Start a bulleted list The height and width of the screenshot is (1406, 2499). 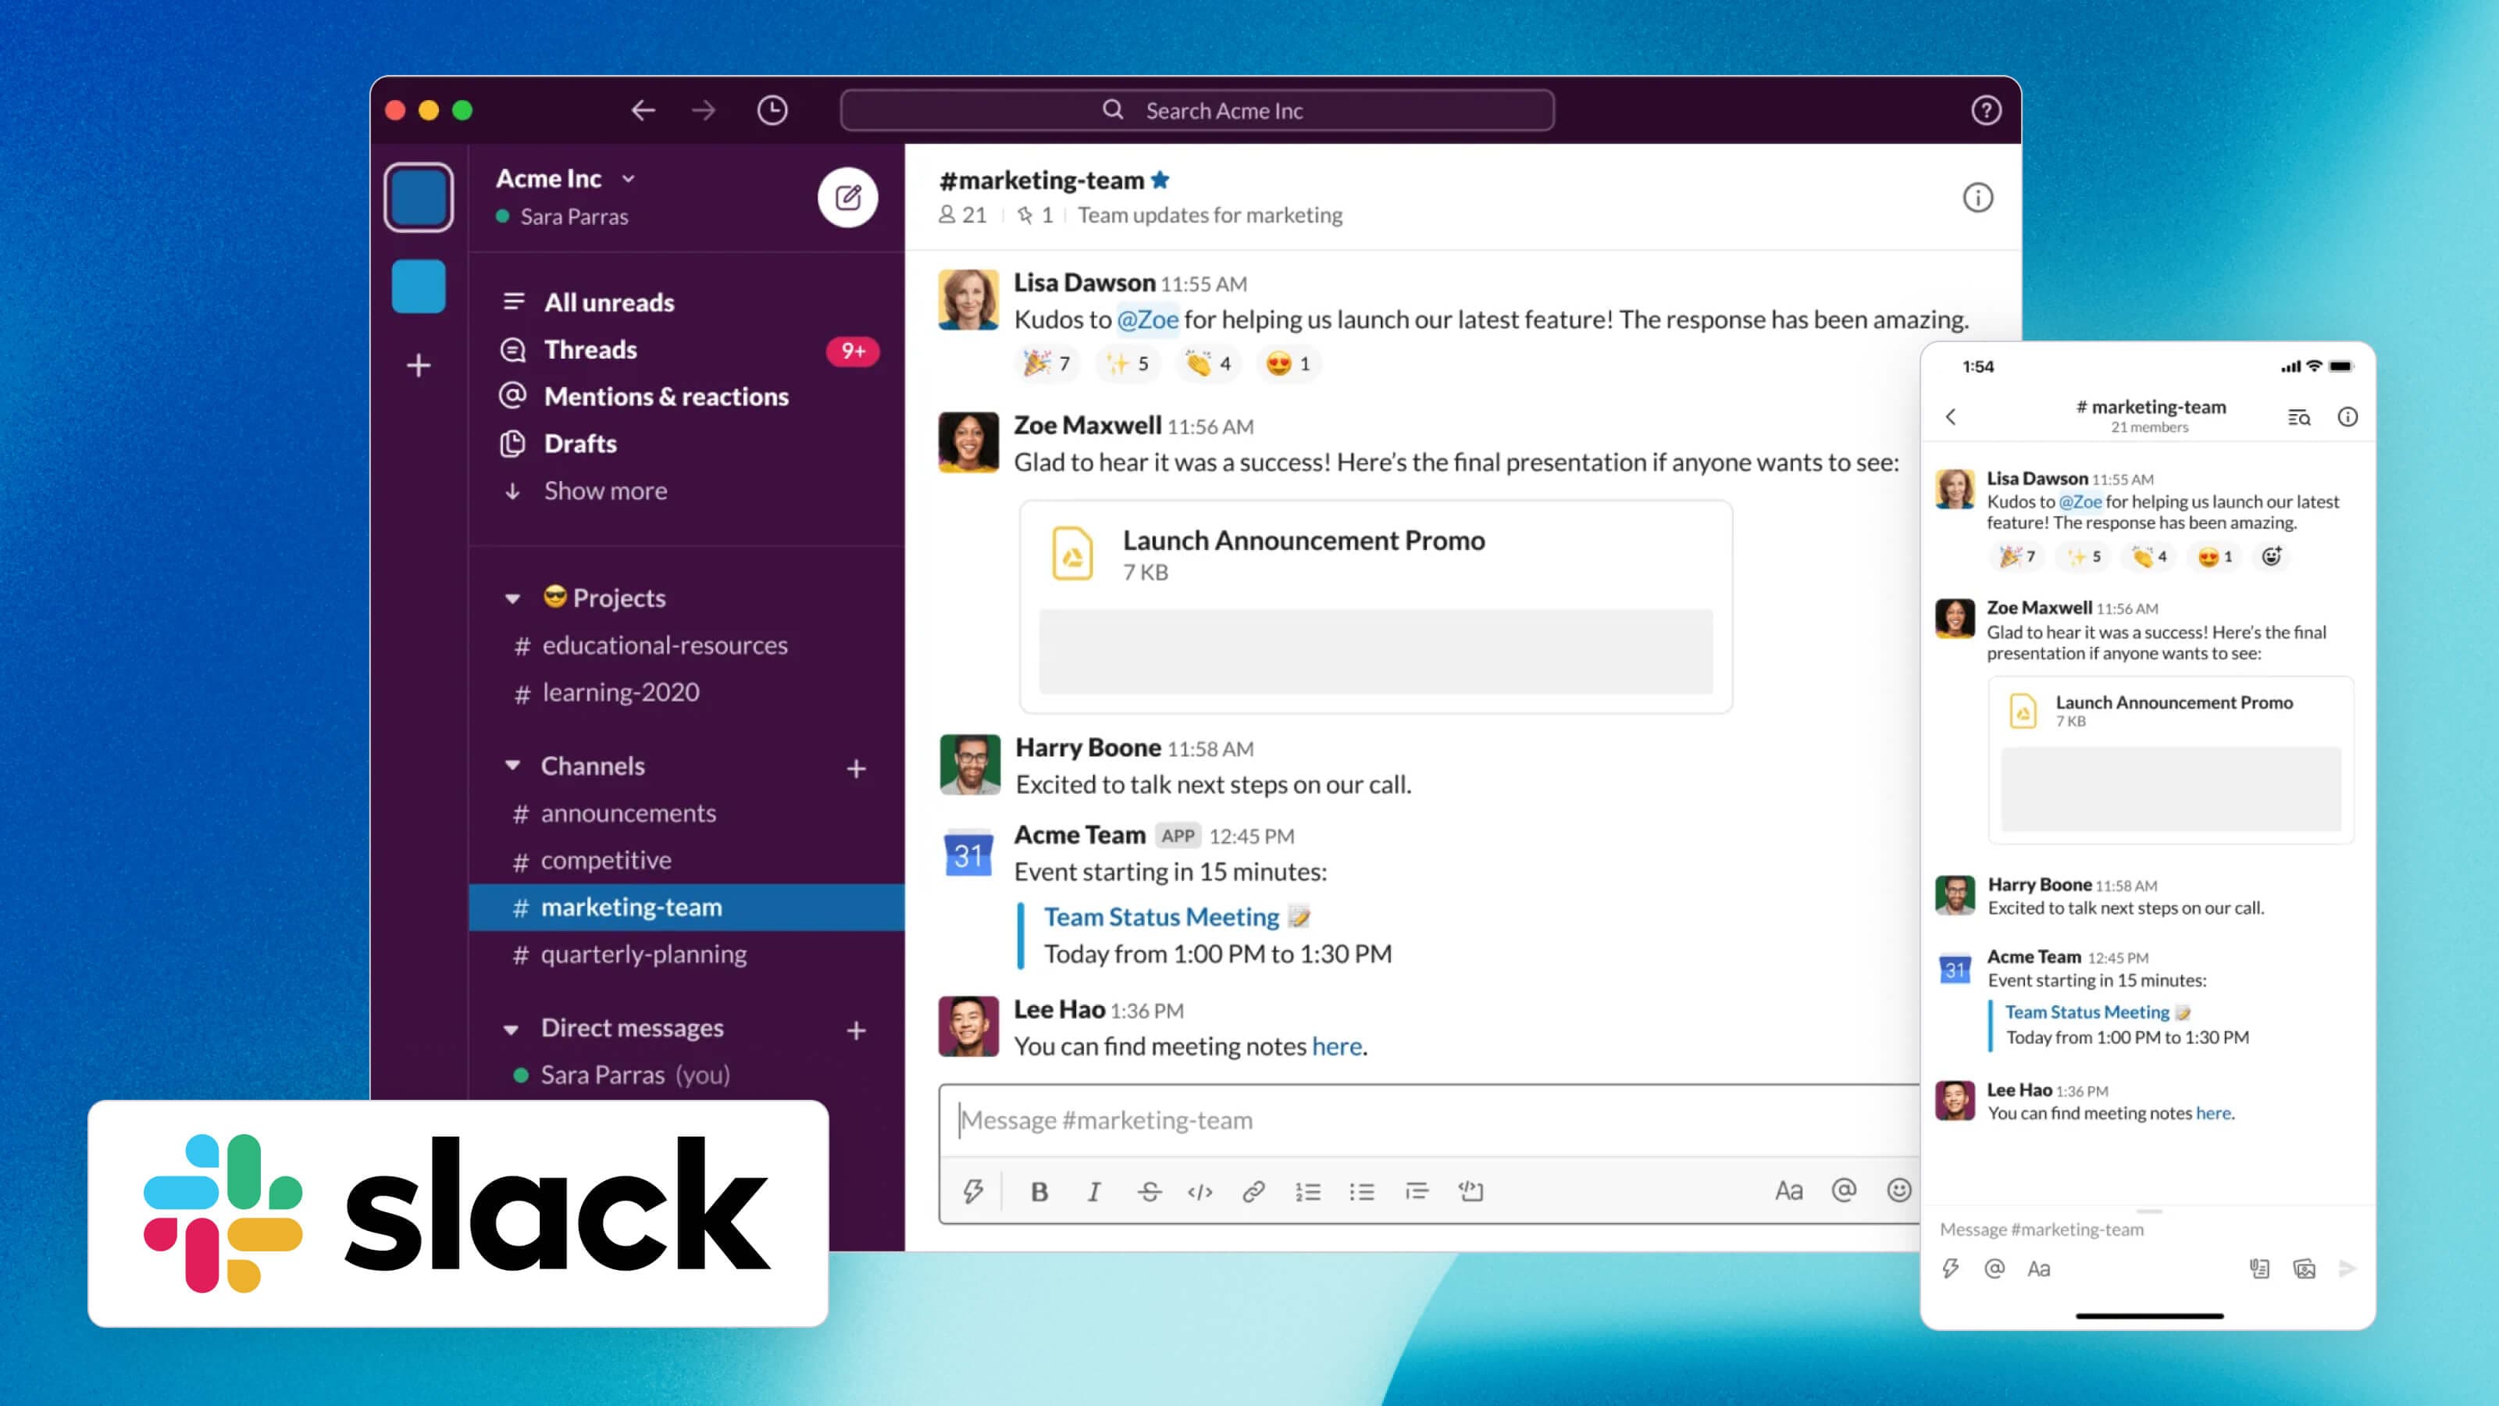coord(1362,1191)
